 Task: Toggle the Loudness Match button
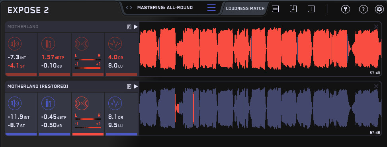[245, 8]
